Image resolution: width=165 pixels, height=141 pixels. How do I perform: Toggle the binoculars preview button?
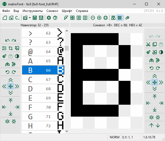click(x=113, y=18)
